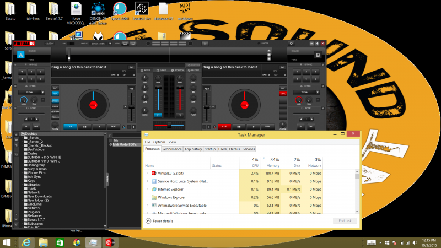This screenshot has width=441, height=248.
Task: Open VirtualDJ settings gear icon
Action: (291, 44)
